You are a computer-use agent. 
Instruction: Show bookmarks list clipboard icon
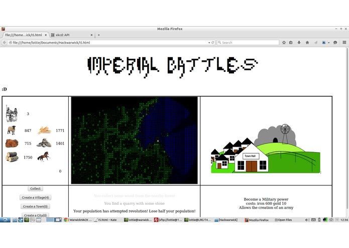pos(291,43)
